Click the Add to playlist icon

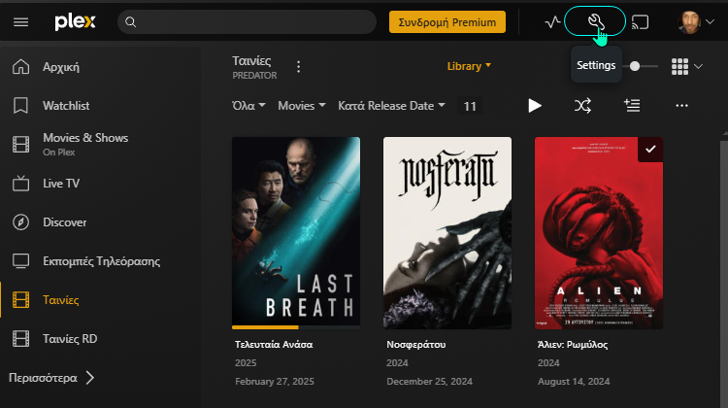[x=632, y=106]
